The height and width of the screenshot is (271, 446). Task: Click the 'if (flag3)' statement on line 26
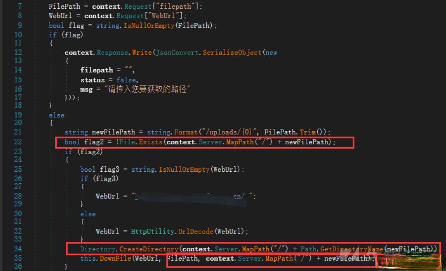99,178
